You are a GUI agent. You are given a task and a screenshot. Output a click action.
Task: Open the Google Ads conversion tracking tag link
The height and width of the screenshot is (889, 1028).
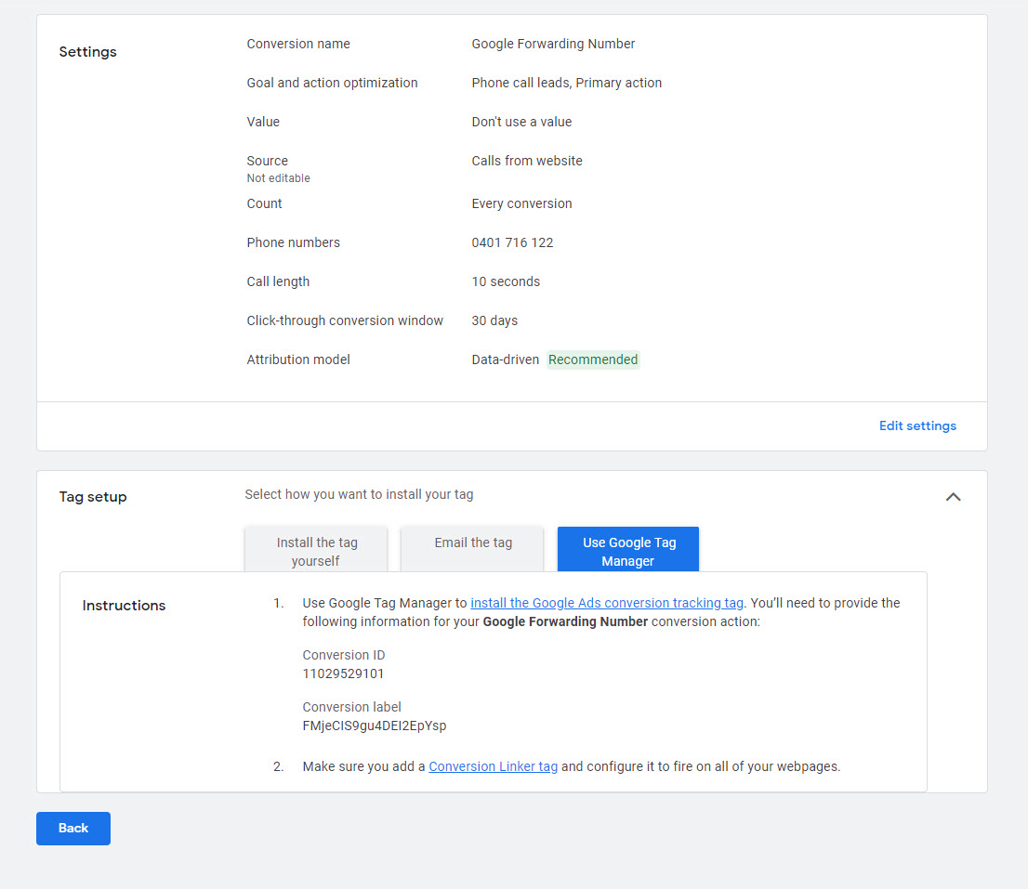(607, 603)
